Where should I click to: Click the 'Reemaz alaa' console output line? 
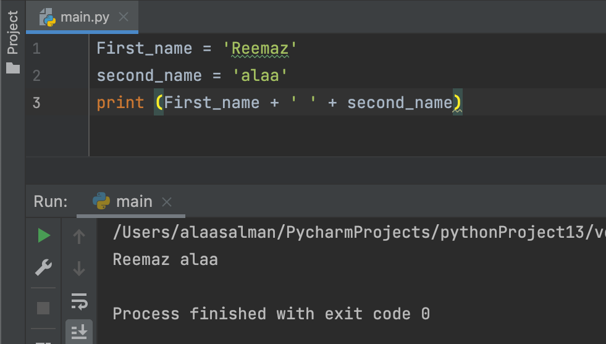pos(166,259)
